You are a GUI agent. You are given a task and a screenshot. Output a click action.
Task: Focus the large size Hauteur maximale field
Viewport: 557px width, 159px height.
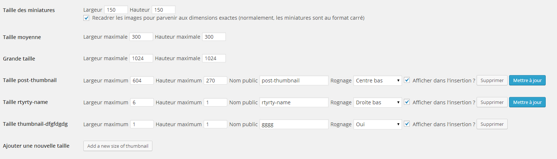click(214, 58)
